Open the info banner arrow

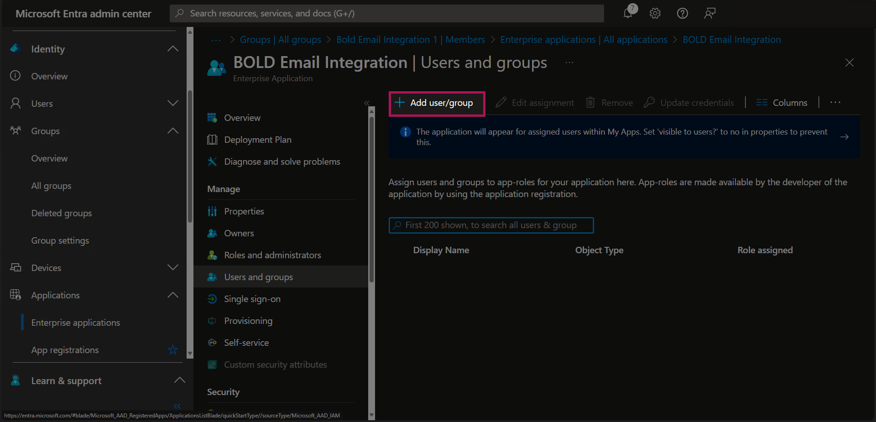coord(845,137)
